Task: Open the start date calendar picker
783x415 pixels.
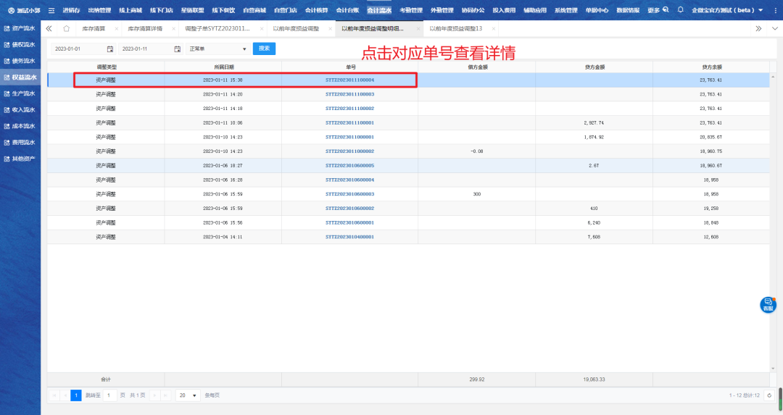Action: (110, 49)
